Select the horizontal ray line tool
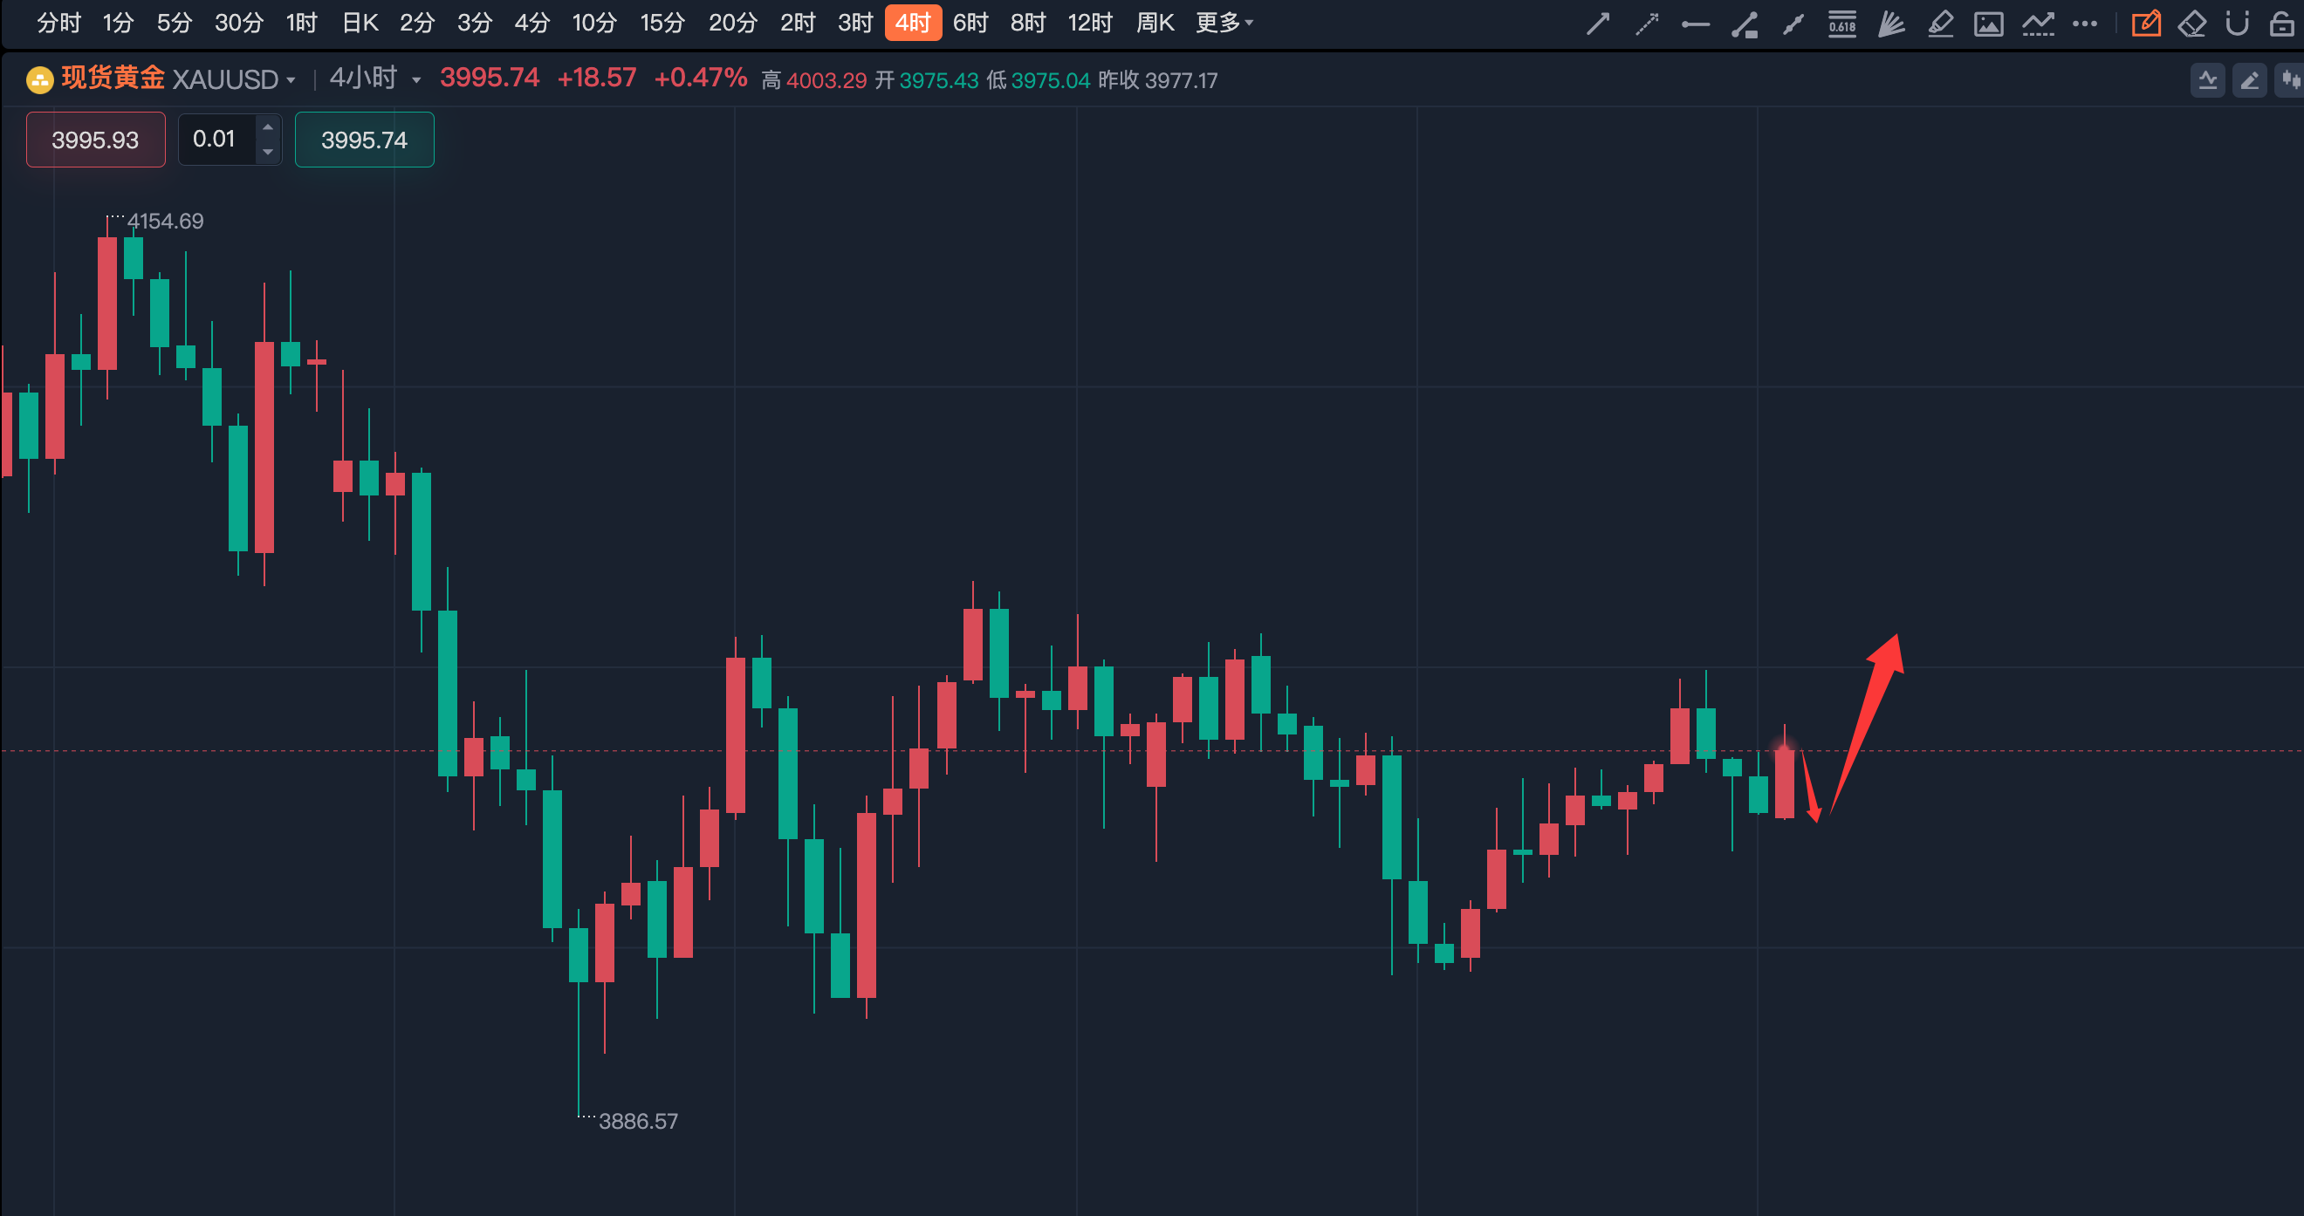 pyautogui.click(x=1695, y=24)
